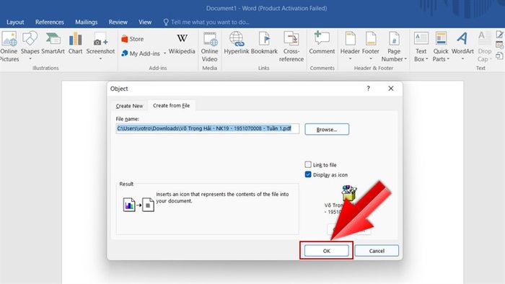Open Online Pictures in the ribbon
This screenshot has height=284, width=505.
point(9,47)
